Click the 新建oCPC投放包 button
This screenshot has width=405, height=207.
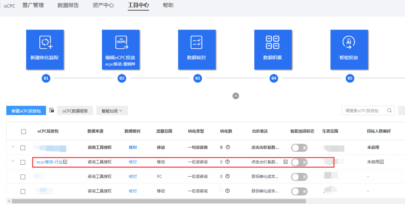(x=26, y=110)
